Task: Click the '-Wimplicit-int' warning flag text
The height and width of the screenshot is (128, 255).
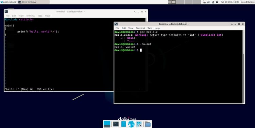Action: (210, 35)
